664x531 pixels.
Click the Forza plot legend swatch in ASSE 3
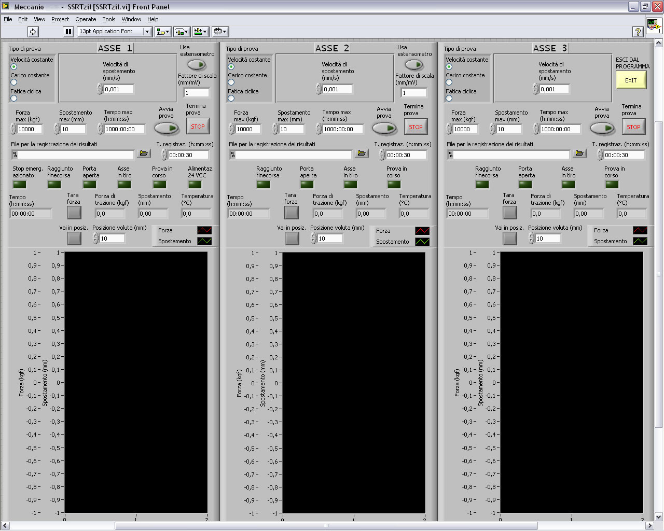[x=640, y=230]
